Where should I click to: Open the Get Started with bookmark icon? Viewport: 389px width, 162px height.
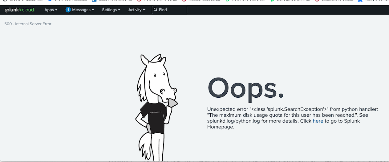point(273,1)
